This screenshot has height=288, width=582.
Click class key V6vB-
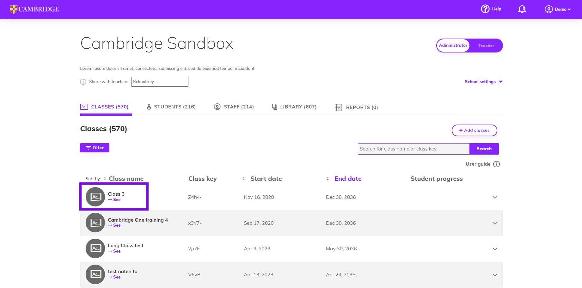[195, 275]
